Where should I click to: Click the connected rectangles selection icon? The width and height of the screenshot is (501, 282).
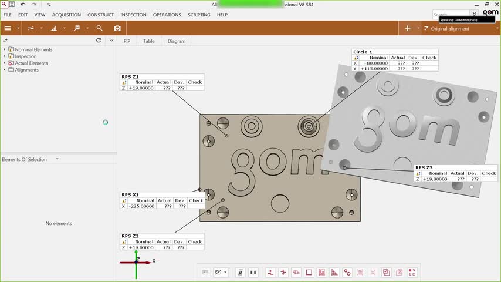pos(296,273)
